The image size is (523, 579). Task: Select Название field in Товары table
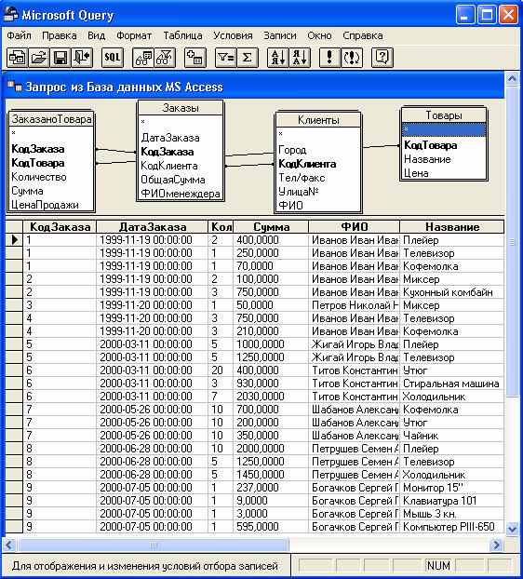pos(427,159)
